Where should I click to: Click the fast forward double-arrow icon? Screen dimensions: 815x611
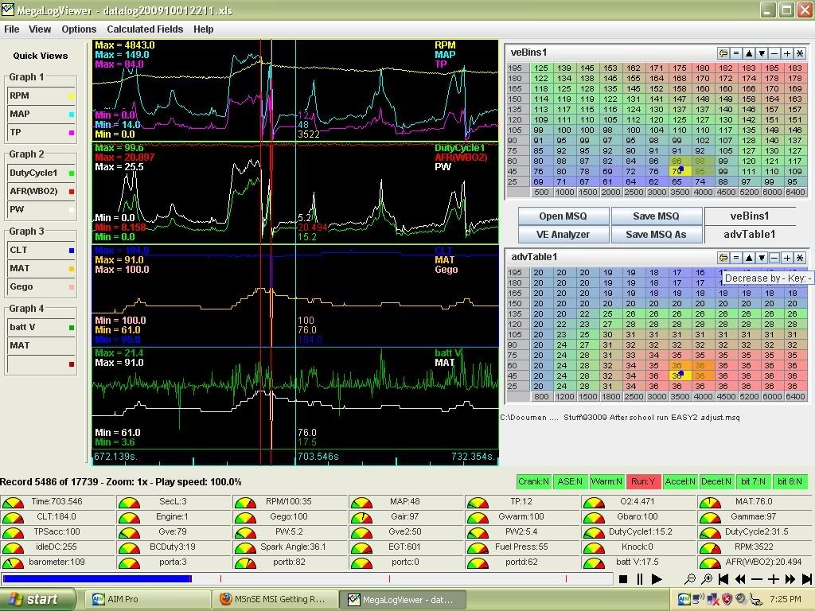pyautogui.click(x=790, y=580)
